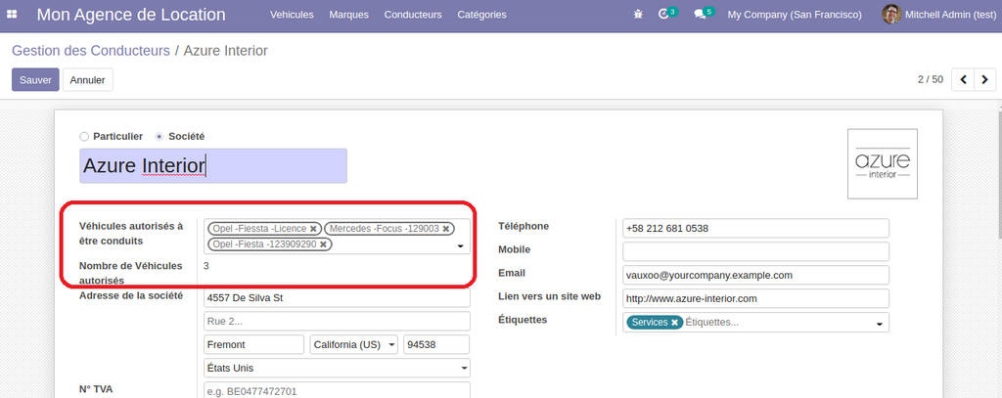Go to previous record arrow

(x=963, y=80)
